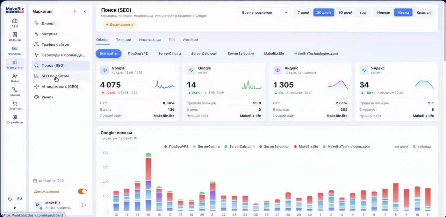Select the год period
This screenshot has width=446, height=217.
pyautogui.click(x=363, y=12)
